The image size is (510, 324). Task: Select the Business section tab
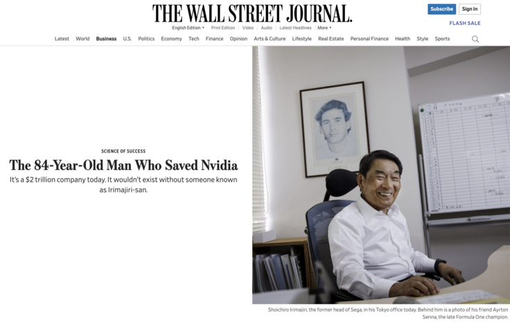tap(106, 39)
